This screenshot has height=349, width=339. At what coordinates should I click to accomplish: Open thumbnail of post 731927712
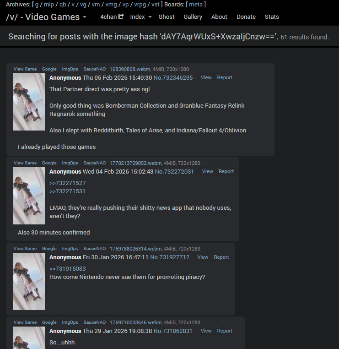pyautogui.click(x=29, y=282)
